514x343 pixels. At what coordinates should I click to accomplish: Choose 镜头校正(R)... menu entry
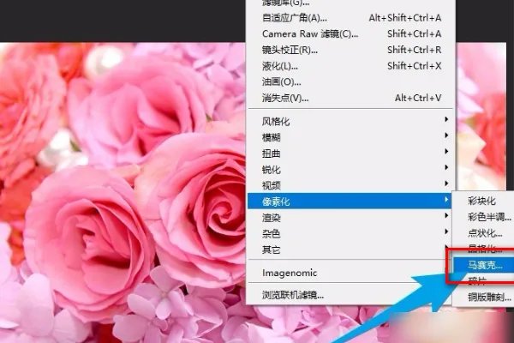coord(350,50)
